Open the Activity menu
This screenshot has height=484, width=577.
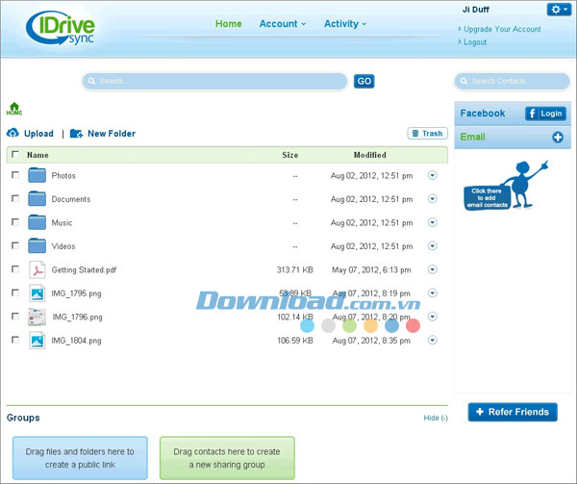[x=345, y=24]
